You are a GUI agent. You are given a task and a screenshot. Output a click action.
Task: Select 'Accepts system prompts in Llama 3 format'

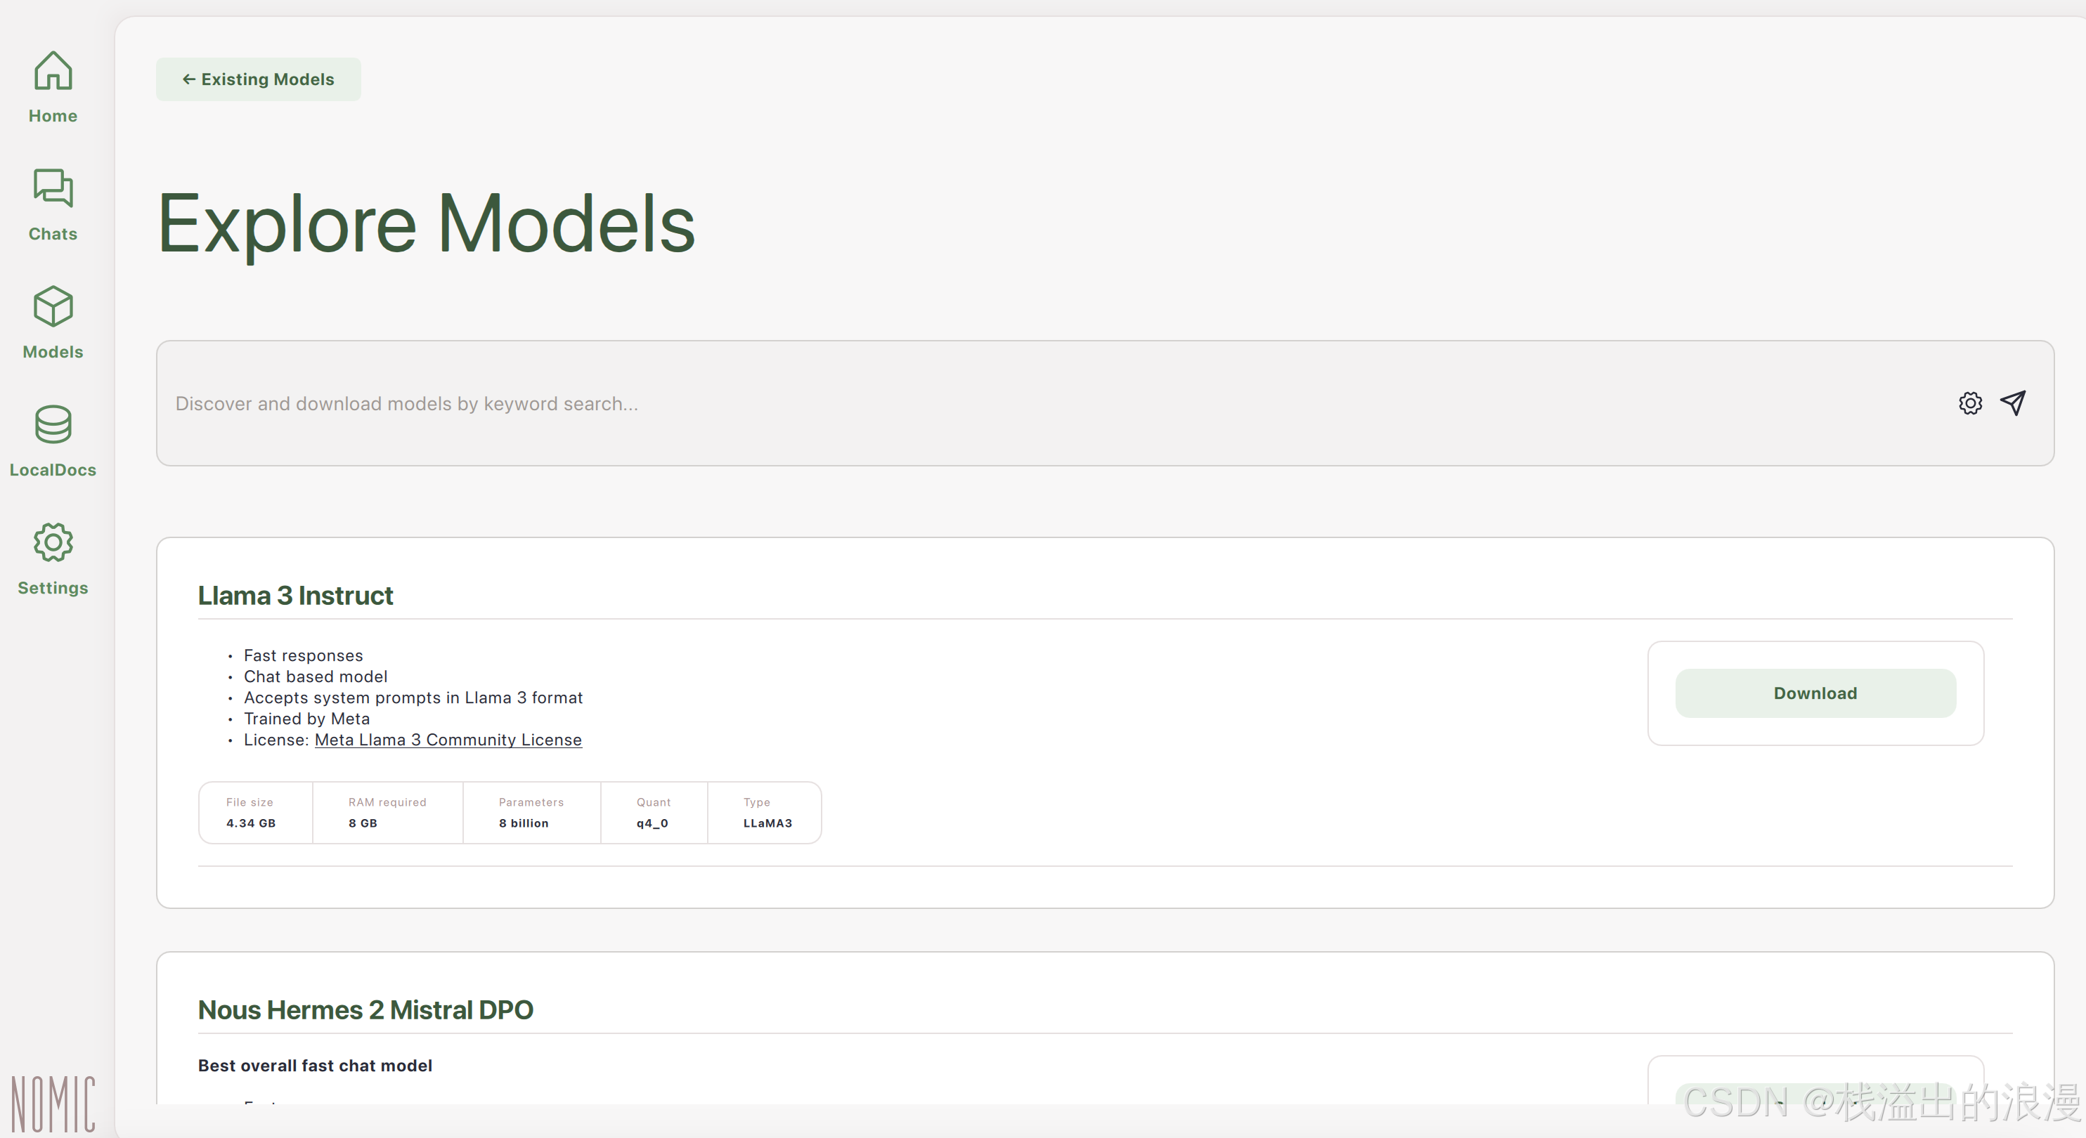(413, 698)
